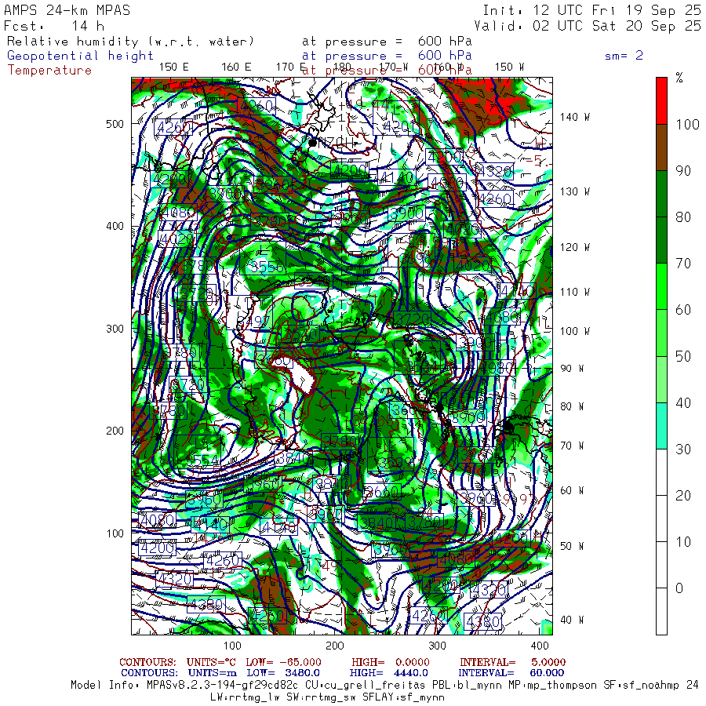Click the '120 W' longitude label

coord(575,247)
